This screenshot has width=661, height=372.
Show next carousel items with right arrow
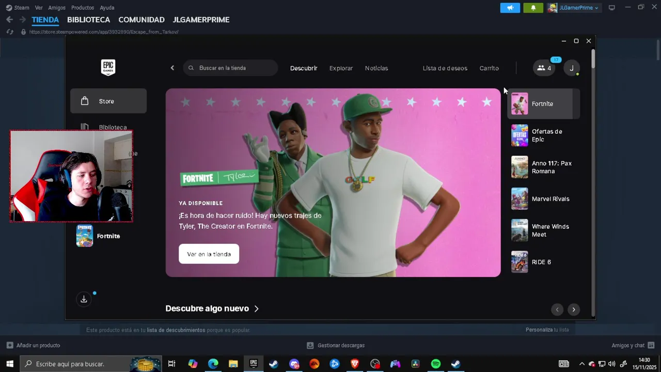[574, 309]
